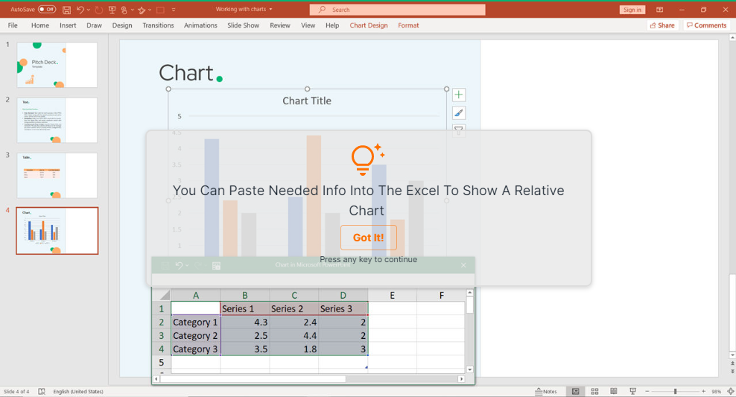Click the rectangle icon in quick access toolbar
This screenshot has height=397, width=736.
pyautogui.click(x=160, y=10)
